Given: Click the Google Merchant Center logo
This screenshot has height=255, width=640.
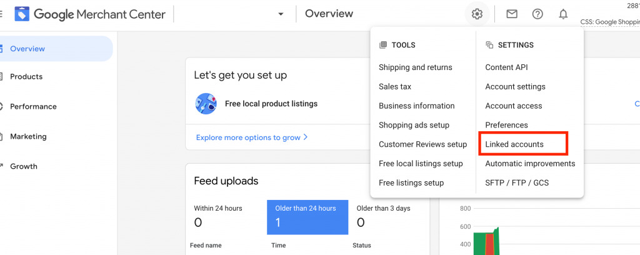Looking at the screenshot, I should coord(90,14).
